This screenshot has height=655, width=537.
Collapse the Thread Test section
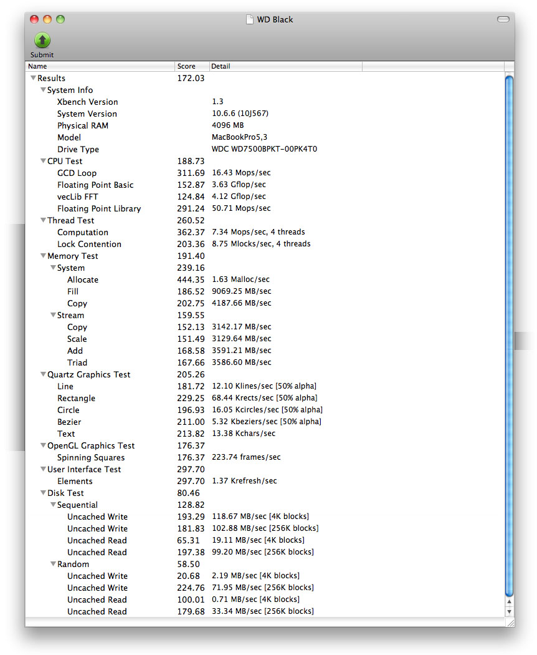coord(43,220)
